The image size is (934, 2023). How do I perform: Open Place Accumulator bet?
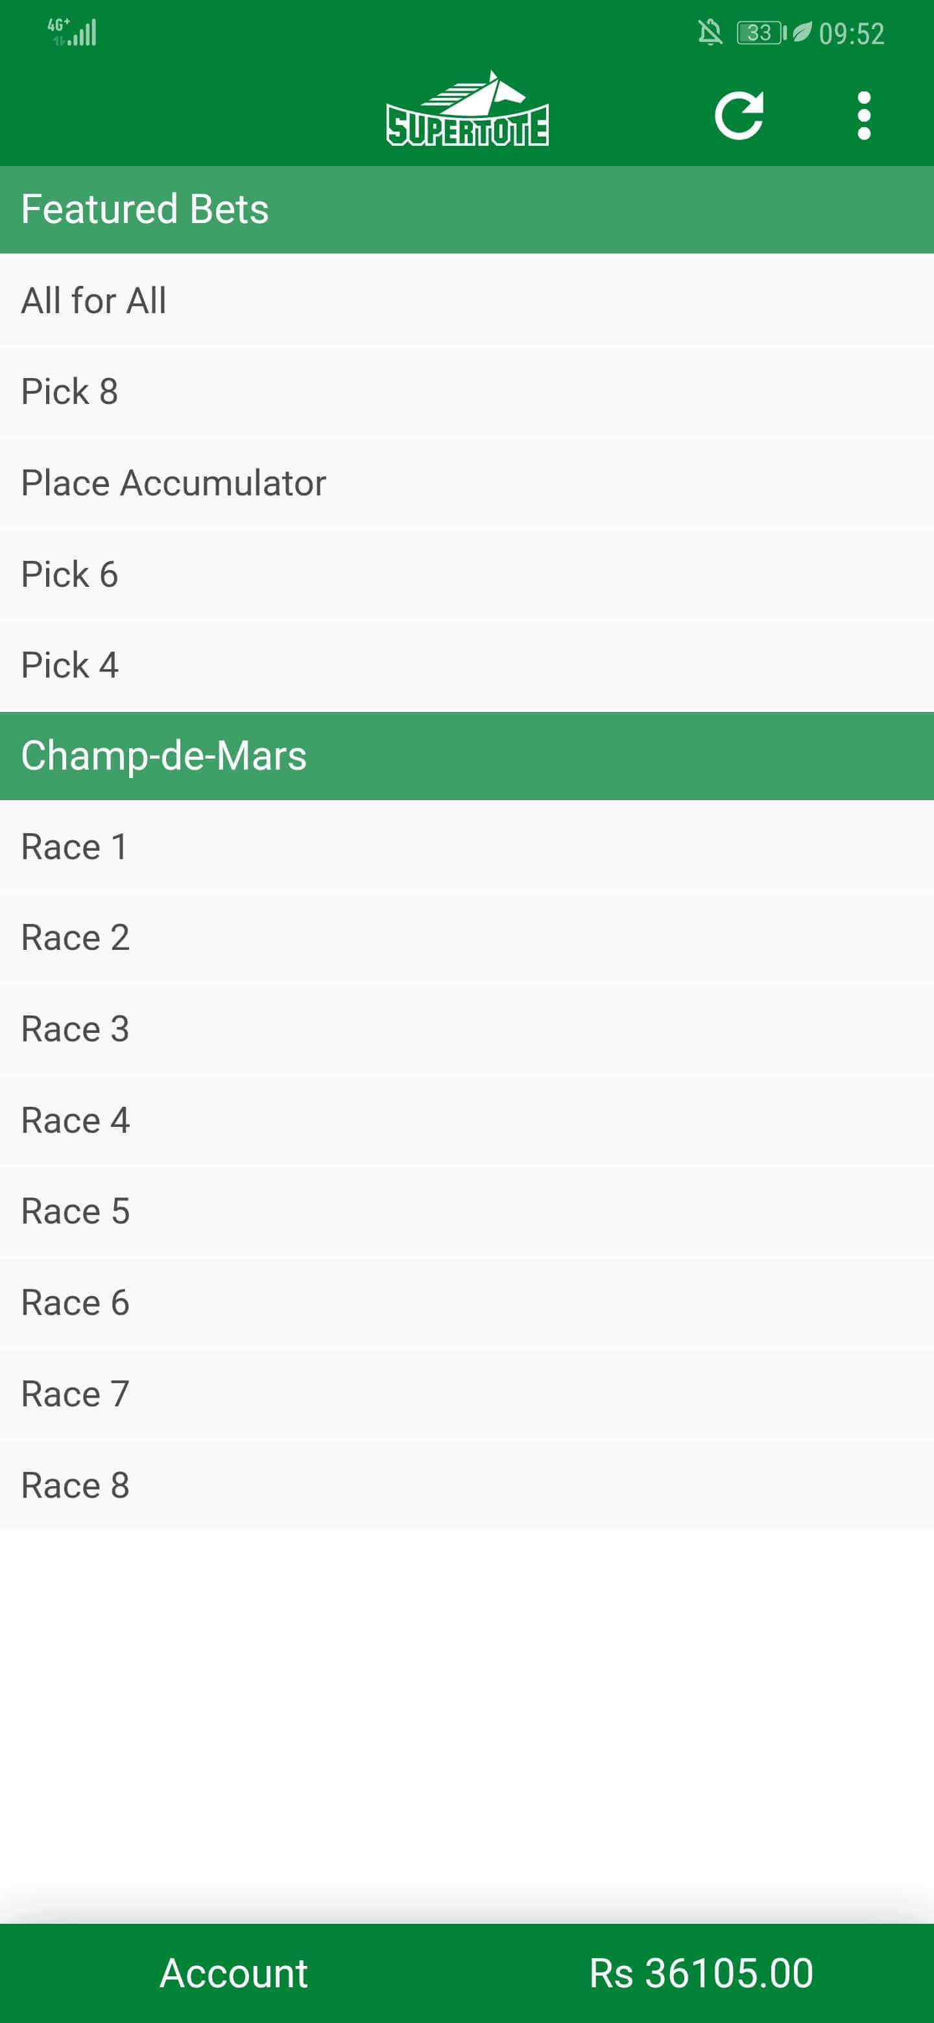click(466, 482)
